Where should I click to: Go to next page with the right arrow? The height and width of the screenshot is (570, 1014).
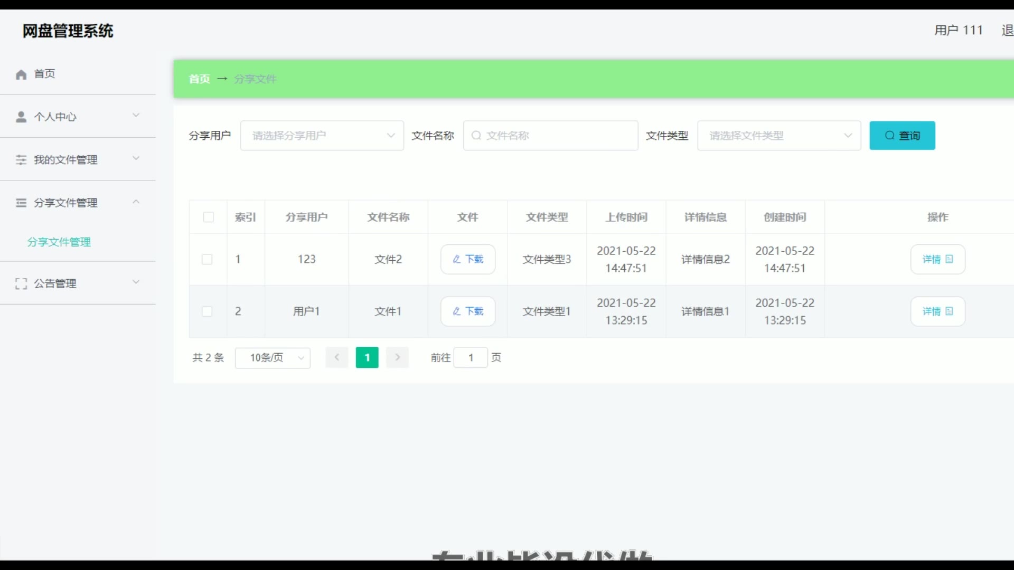[398, 357]
